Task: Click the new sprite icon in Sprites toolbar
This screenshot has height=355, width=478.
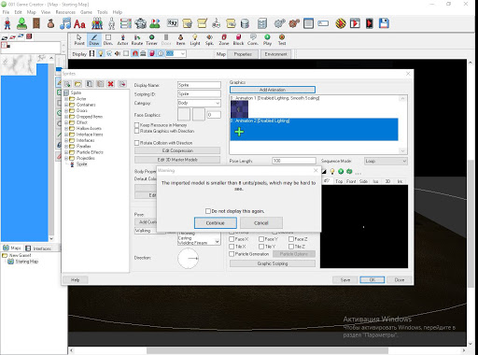Action: point(67,84)
